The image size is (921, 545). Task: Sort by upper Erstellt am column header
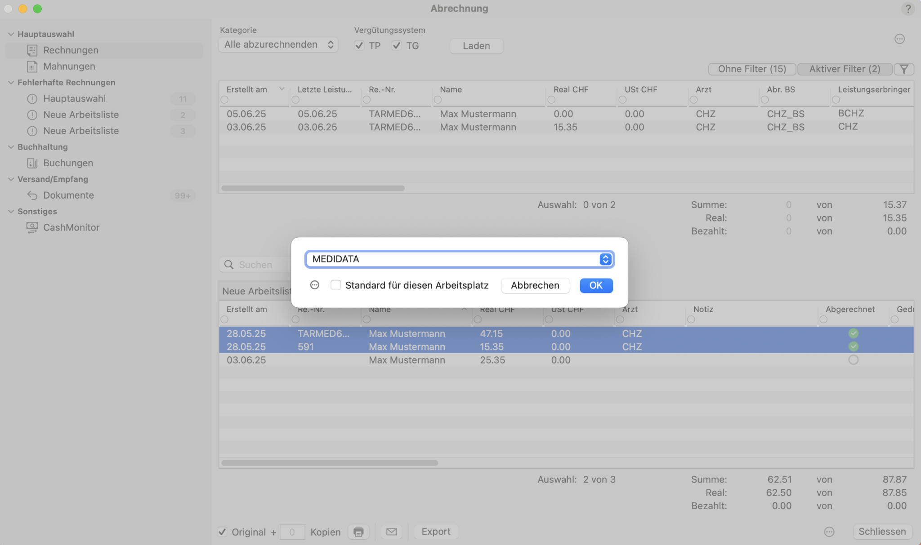tap(246, 89)
